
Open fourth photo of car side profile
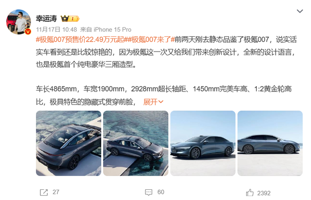tap(270, 143)
